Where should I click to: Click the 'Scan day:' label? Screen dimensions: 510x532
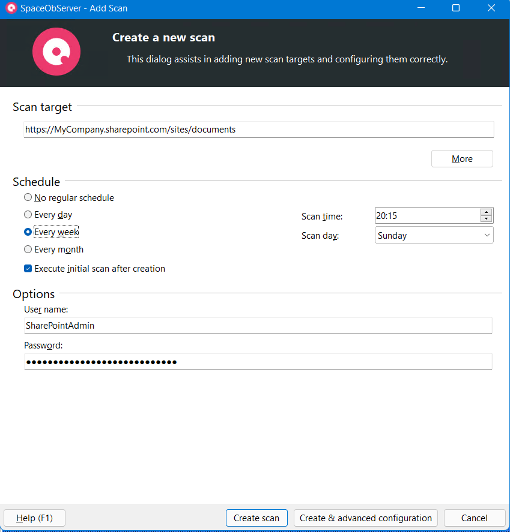pyautogui.click(x=320, y=236)
